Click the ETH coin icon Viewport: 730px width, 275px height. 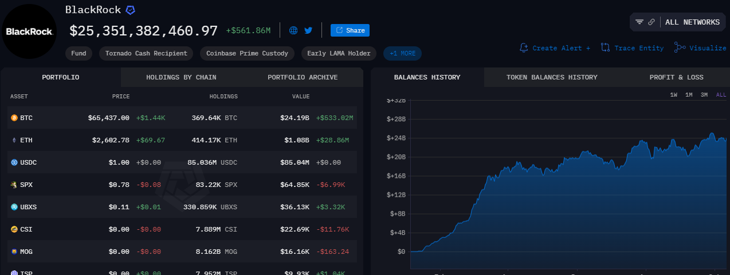click(14, 140)
